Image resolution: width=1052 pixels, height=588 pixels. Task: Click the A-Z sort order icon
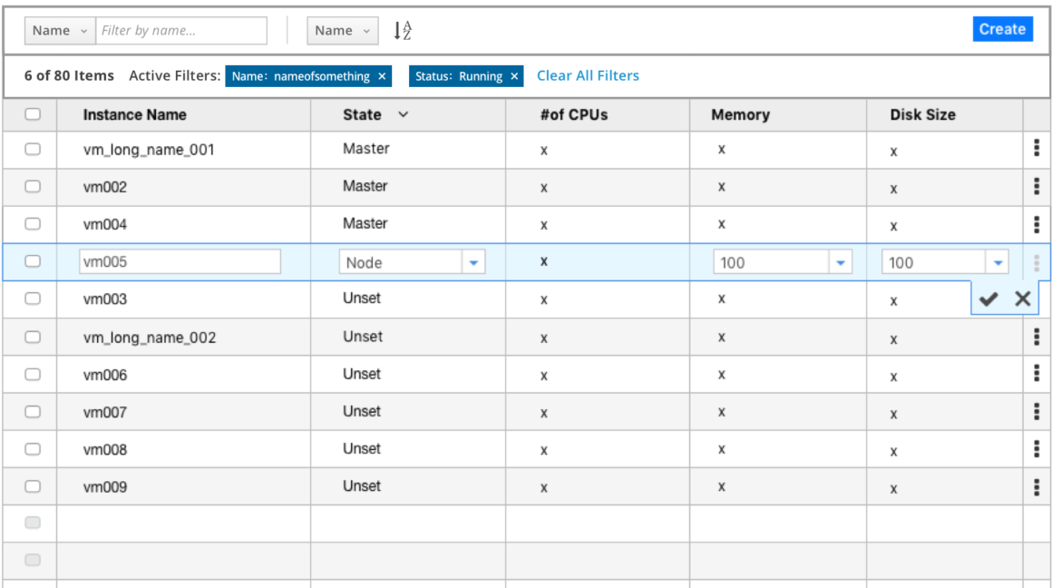click(403, 31)
